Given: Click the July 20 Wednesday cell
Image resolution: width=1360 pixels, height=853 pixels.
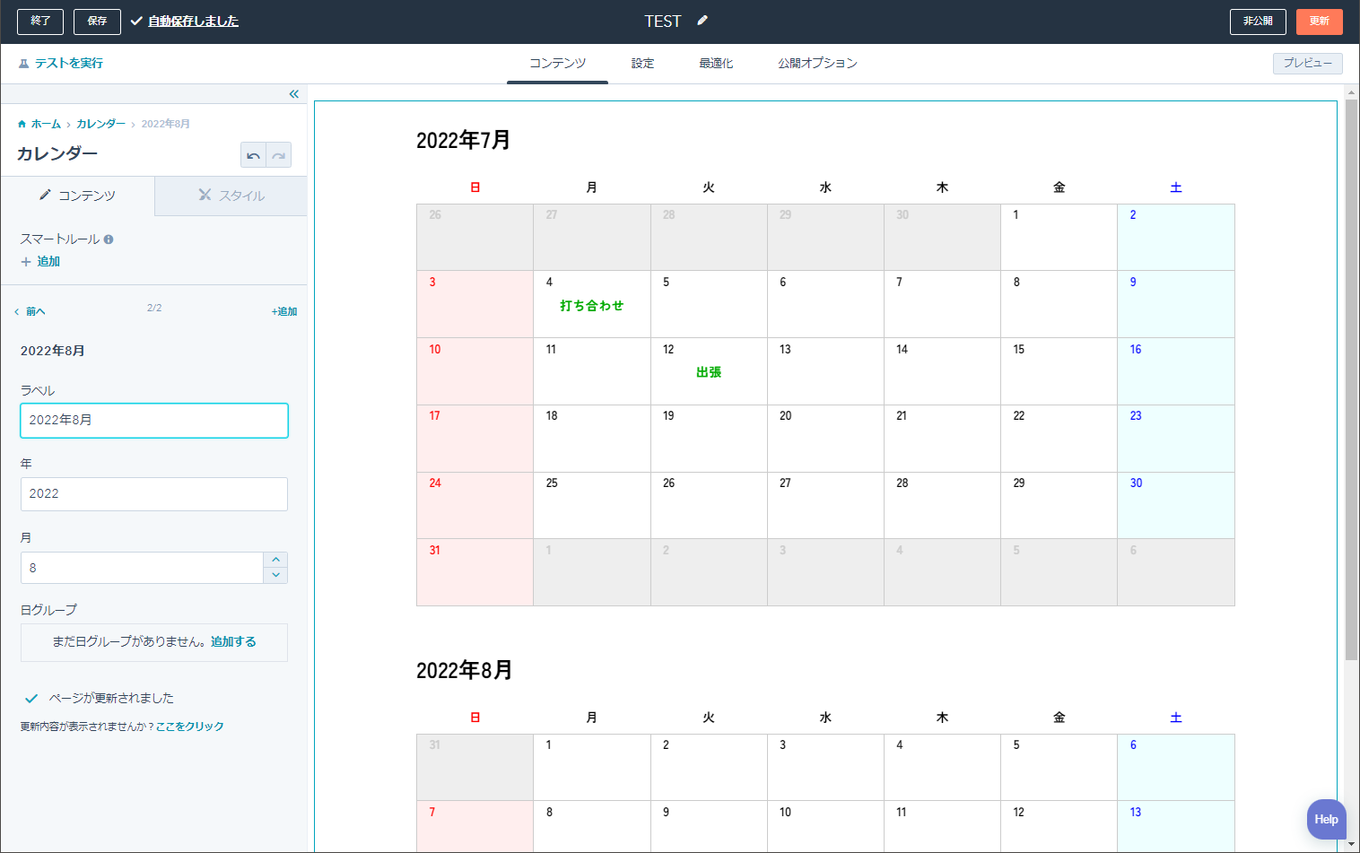Looking at the screenshot, I should point(825,439).
